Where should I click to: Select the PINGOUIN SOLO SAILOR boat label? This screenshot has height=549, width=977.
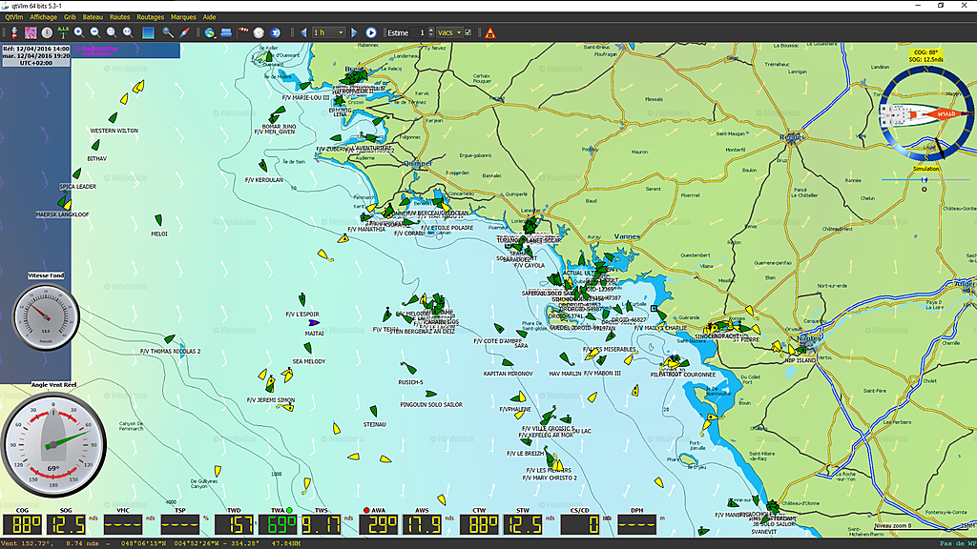[431, 404]
